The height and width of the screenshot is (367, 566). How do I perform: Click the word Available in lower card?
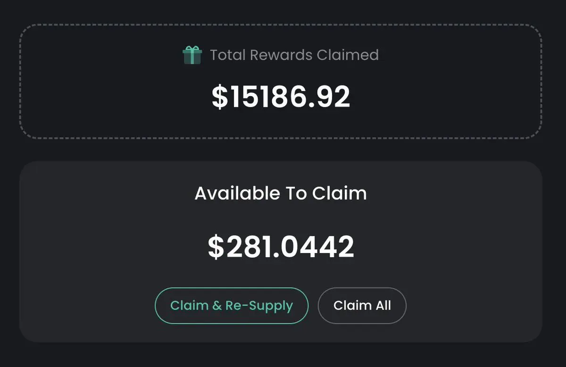click(x=237, y=193)
